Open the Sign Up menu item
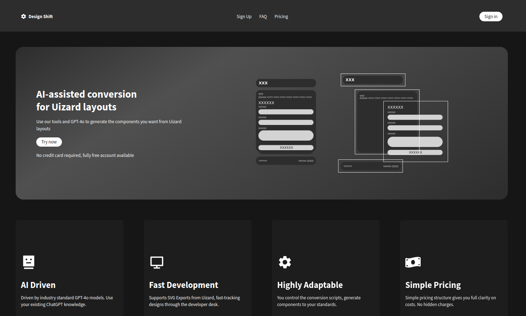526x316 pixels. 244,16
